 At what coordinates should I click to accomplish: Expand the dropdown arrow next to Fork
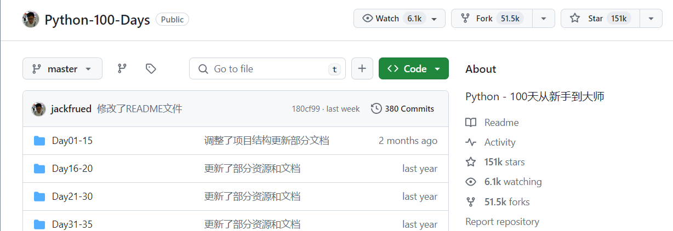point(544,18)
